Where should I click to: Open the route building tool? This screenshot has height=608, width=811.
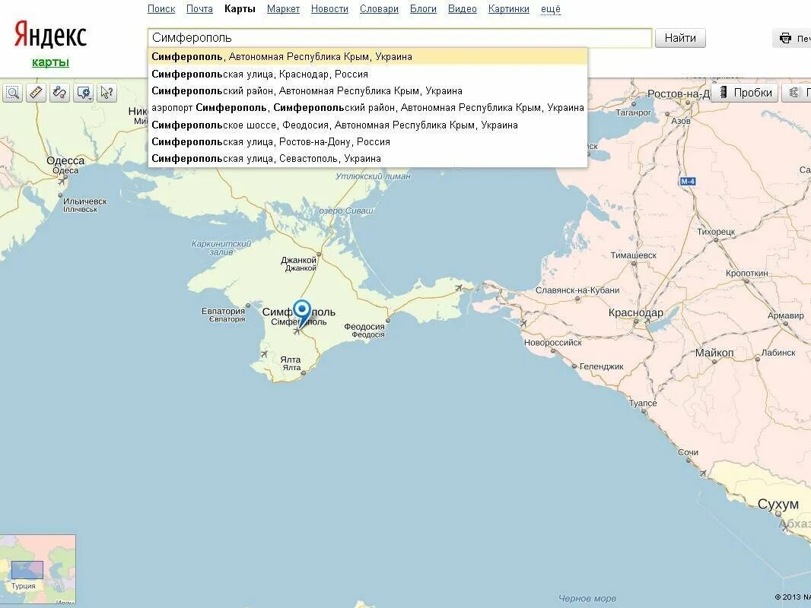[59, 93]
